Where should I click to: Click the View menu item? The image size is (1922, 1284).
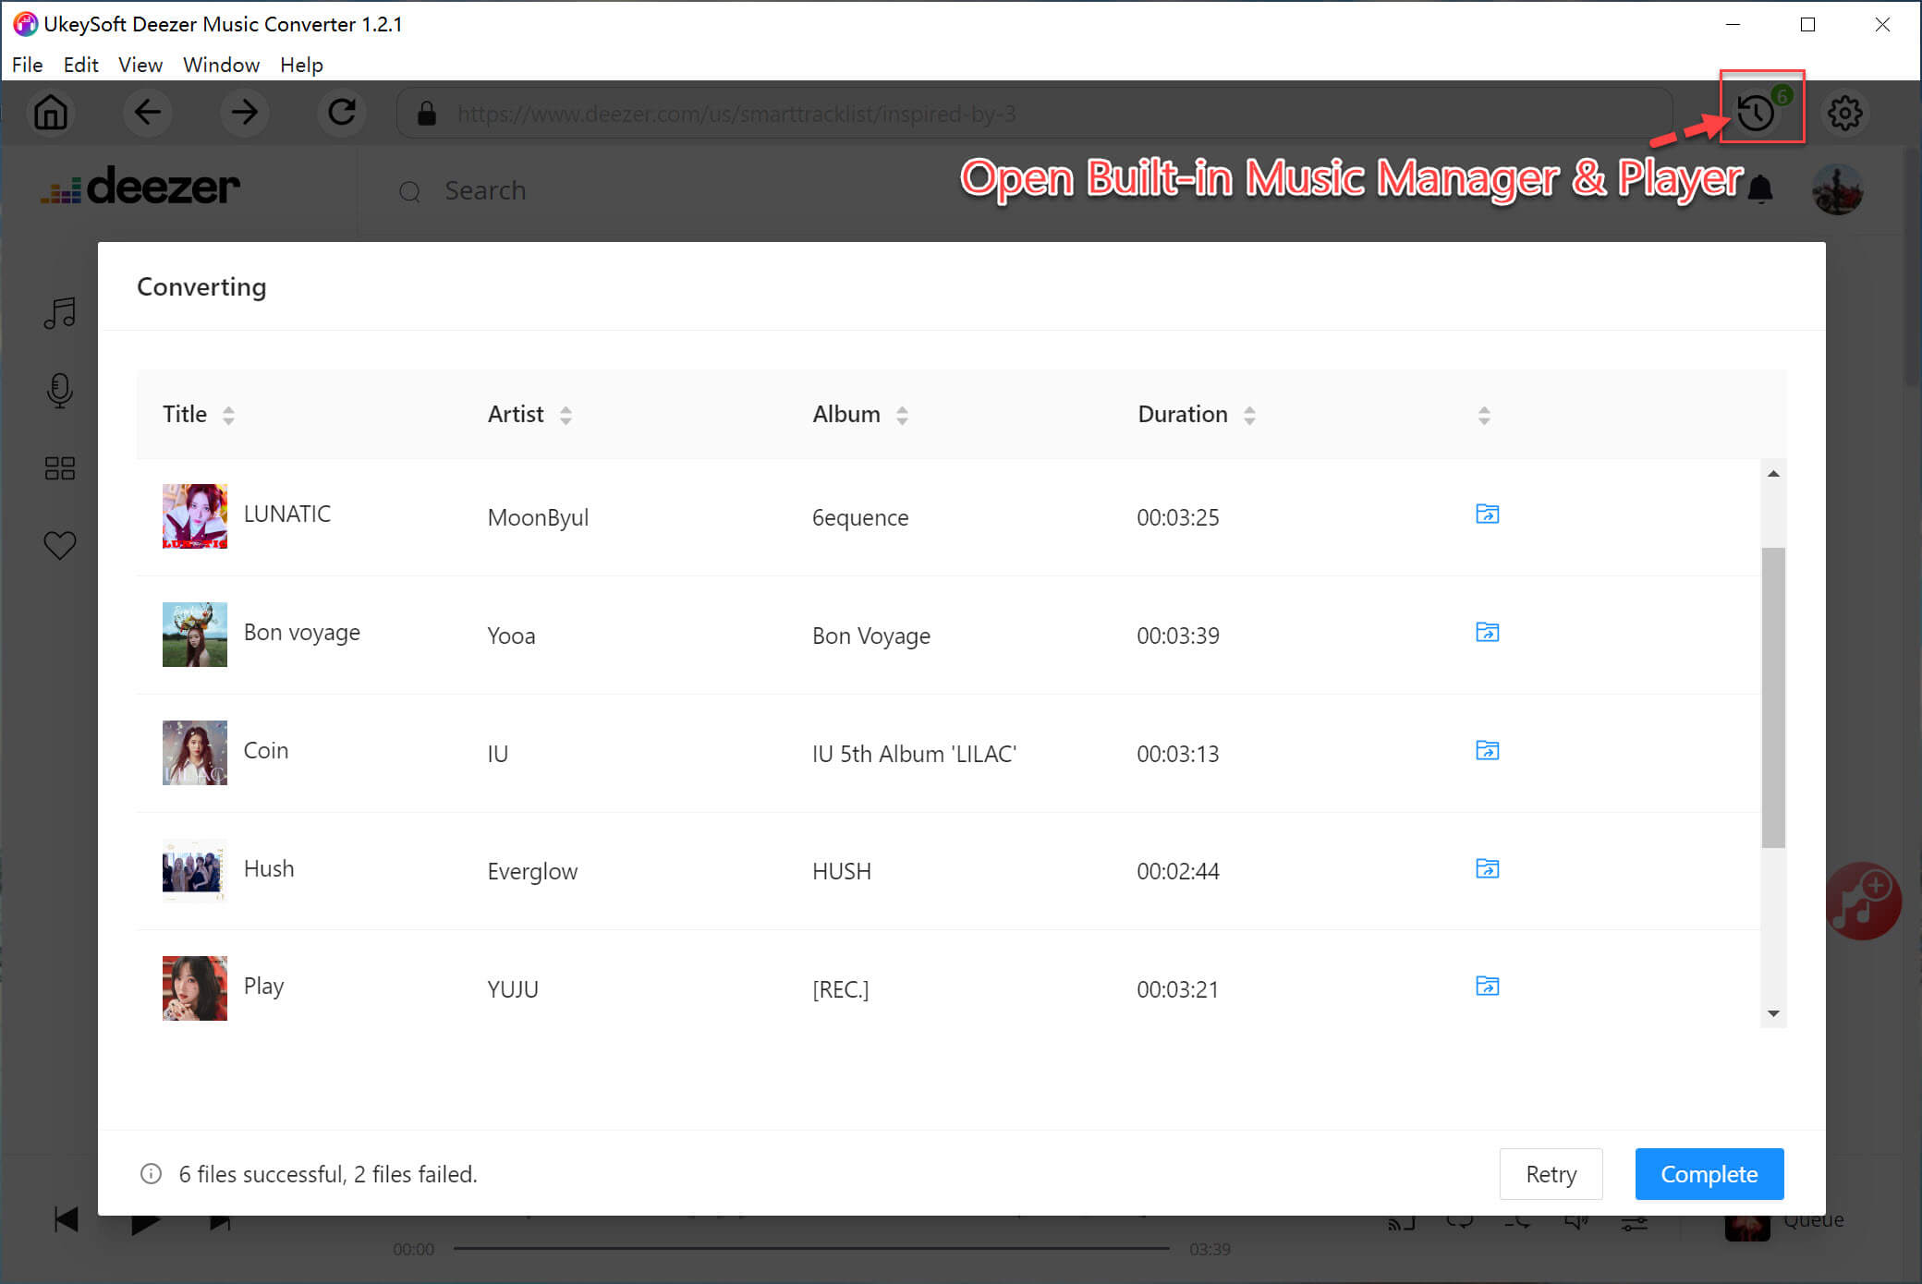point(138,63)
